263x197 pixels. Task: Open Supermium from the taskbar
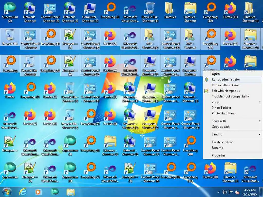pos(55,192)
